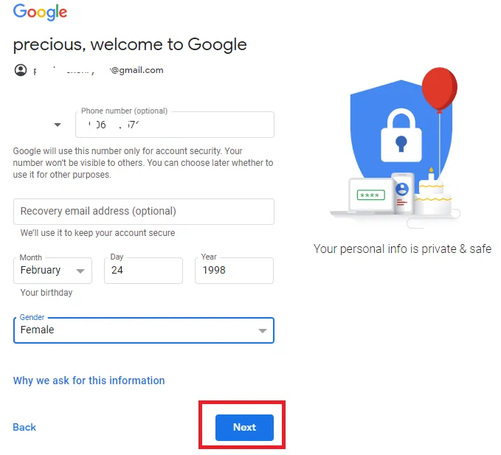Click the birthday cake illustration
Screen dimensions: 501x455
[x=433, y=192]
